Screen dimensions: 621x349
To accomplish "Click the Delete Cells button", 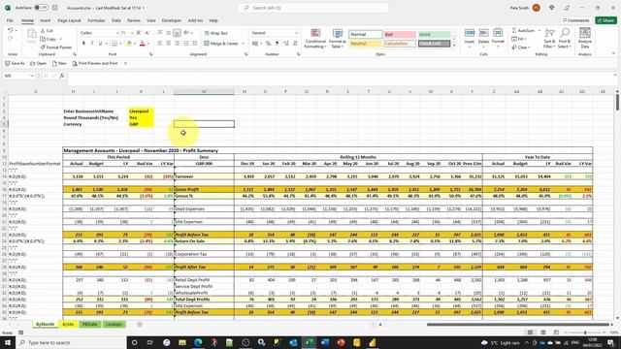I will (x=483, y=38).
